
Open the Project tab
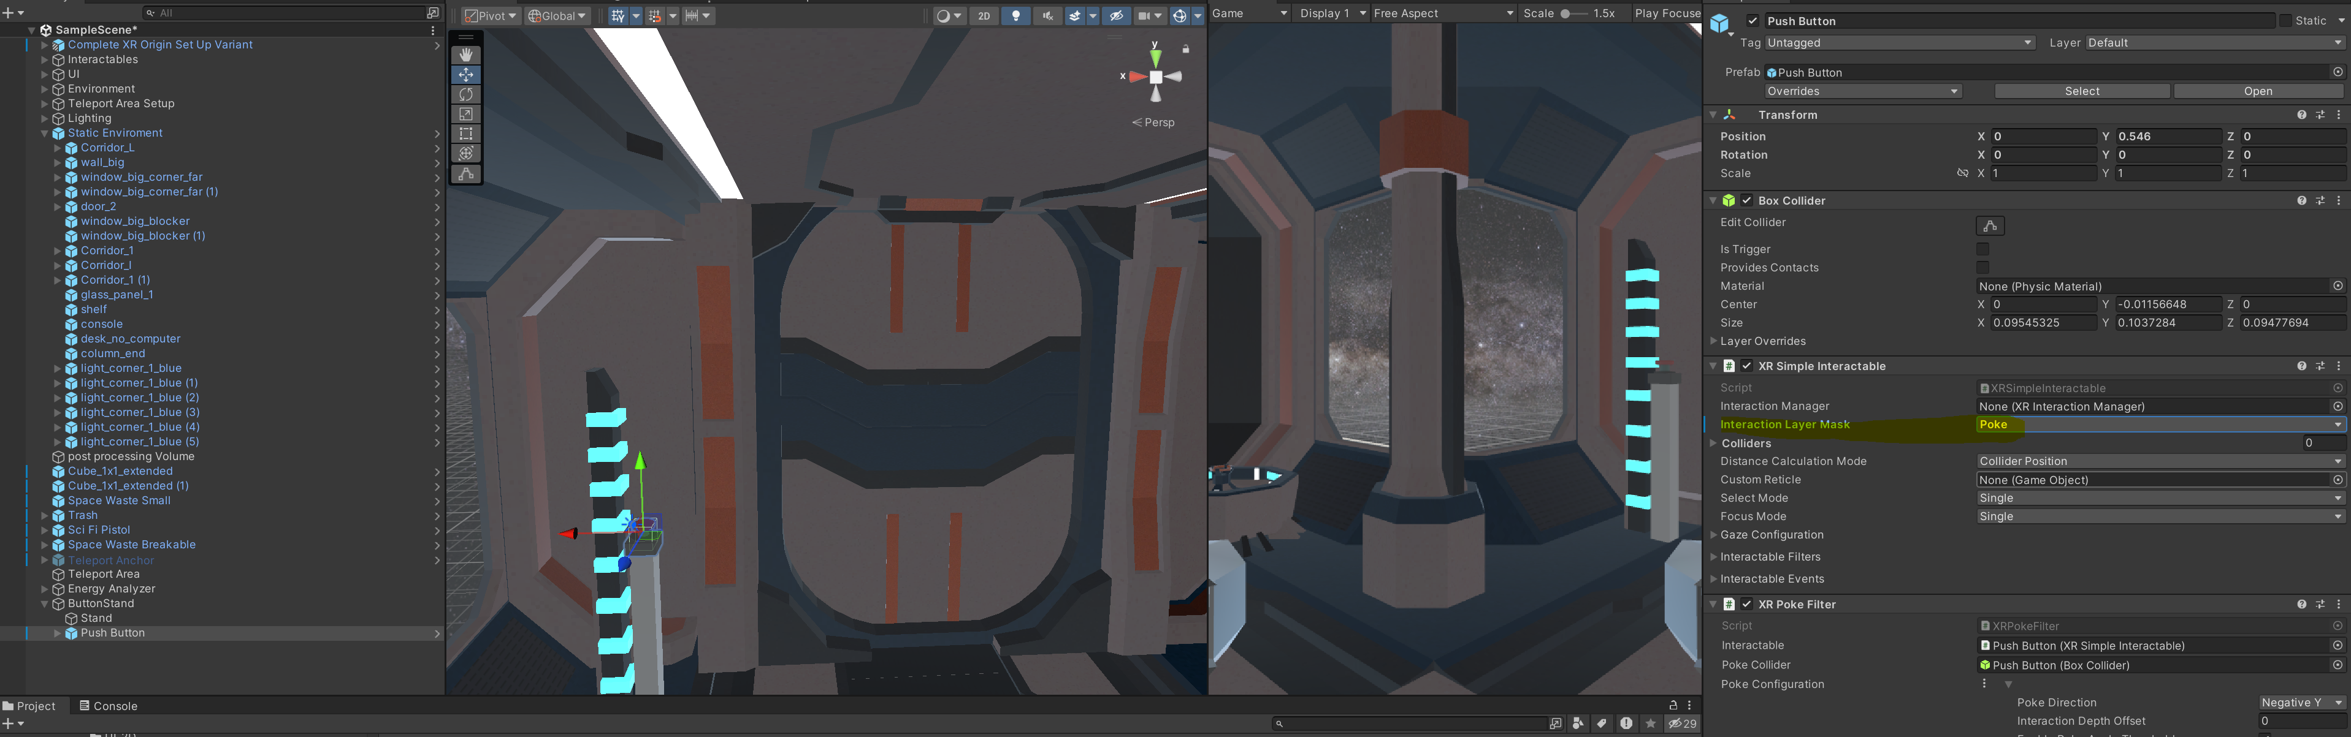29,706
